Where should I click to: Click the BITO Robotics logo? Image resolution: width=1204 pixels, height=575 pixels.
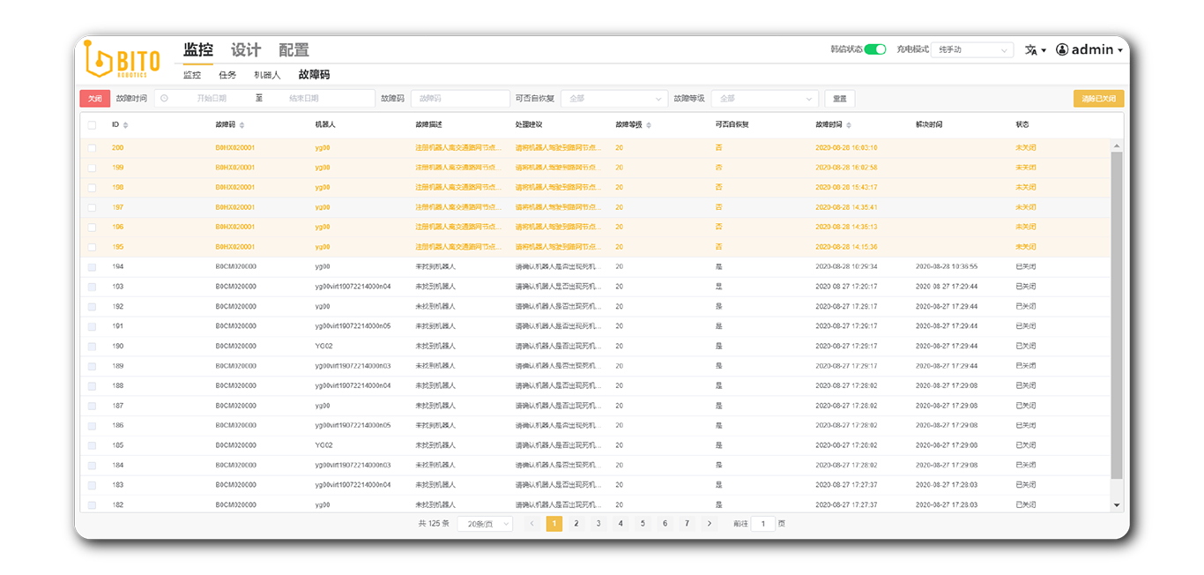[123, 59]
